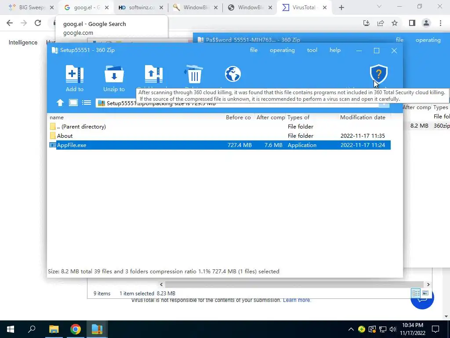450x338 pixels.
Task: Reload the current page
Action: [38, 23]
